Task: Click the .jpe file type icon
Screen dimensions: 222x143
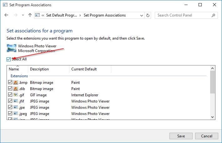Action: (16, 107)
